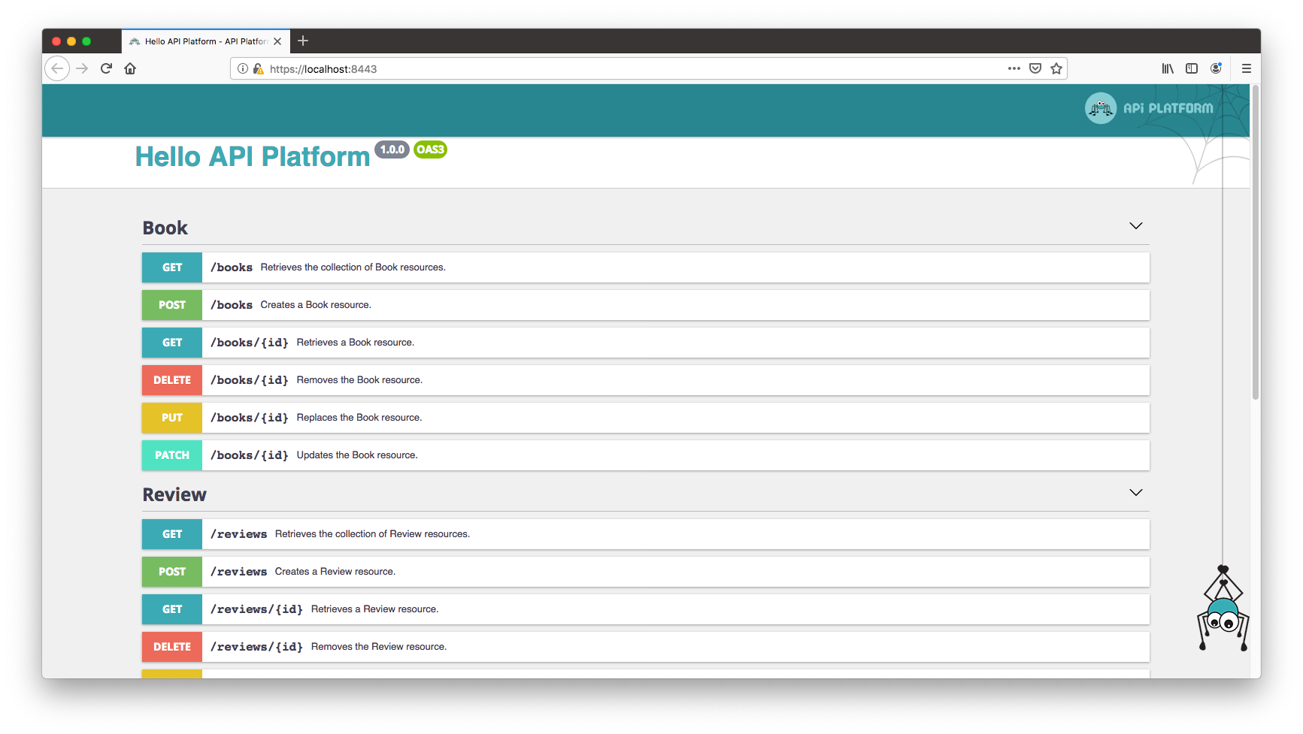Open page actions three-dots menu
The image size is (1303, 734).
pos(1014,68)
